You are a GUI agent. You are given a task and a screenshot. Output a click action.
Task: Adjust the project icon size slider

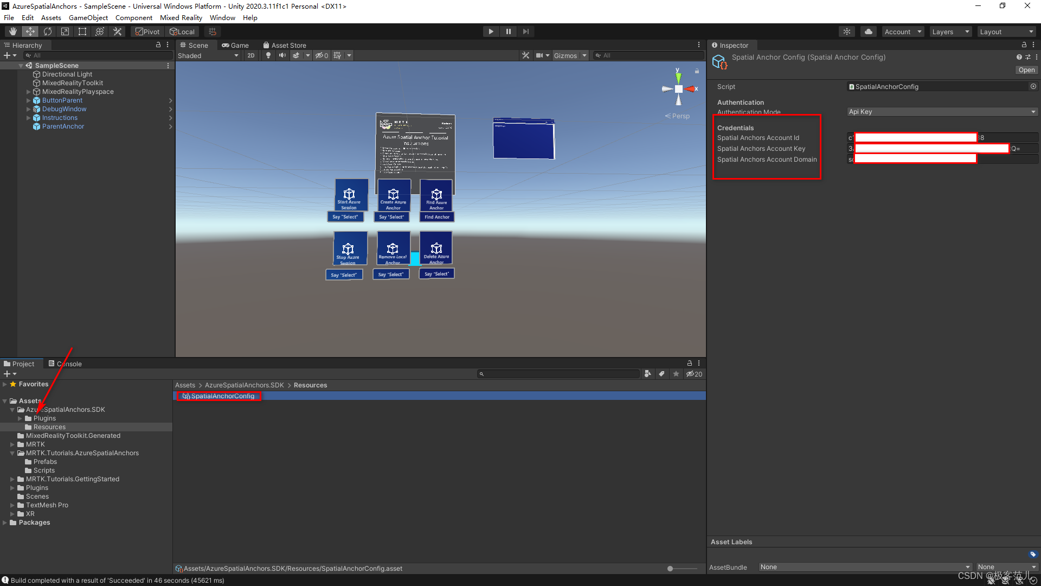[671, 569]
